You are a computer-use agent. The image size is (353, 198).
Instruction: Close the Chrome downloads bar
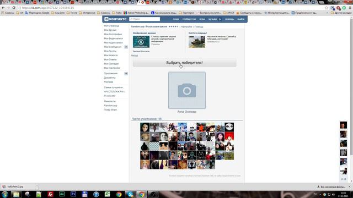(x=350, y=186)
